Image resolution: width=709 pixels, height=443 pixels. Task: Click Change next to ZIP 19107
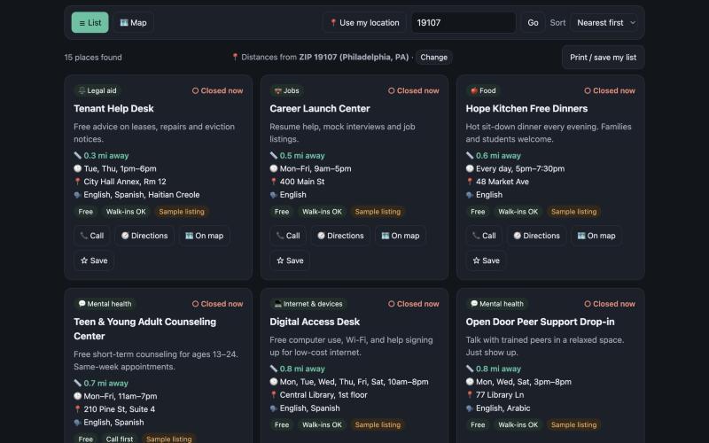click(433, 58)
